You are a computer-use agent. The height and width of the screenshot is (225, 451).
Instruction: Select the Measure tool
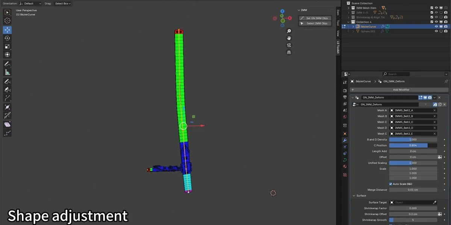click(x=7, y=72)
